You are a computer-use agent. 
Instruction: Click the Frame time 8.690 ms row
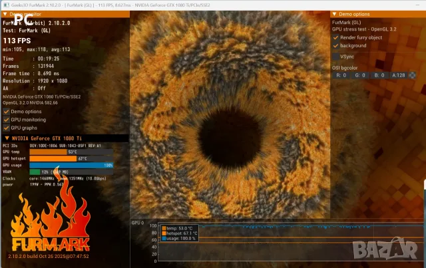click(x=31, y=73)
